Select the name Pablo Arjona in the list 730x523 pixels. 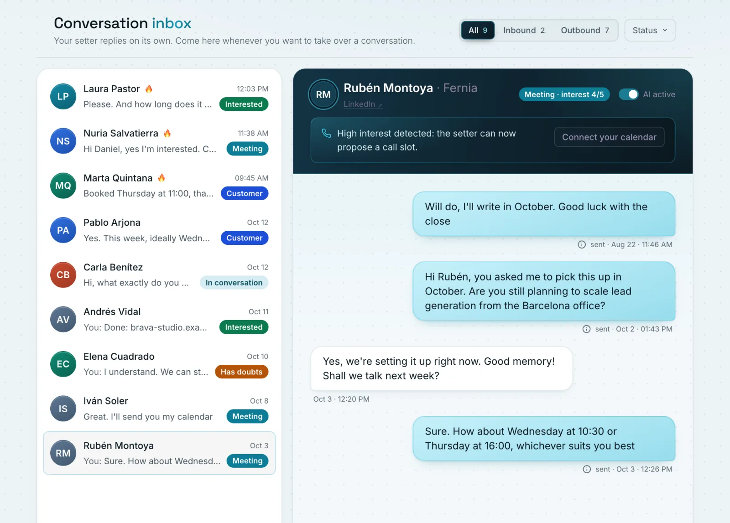(112, 223)
